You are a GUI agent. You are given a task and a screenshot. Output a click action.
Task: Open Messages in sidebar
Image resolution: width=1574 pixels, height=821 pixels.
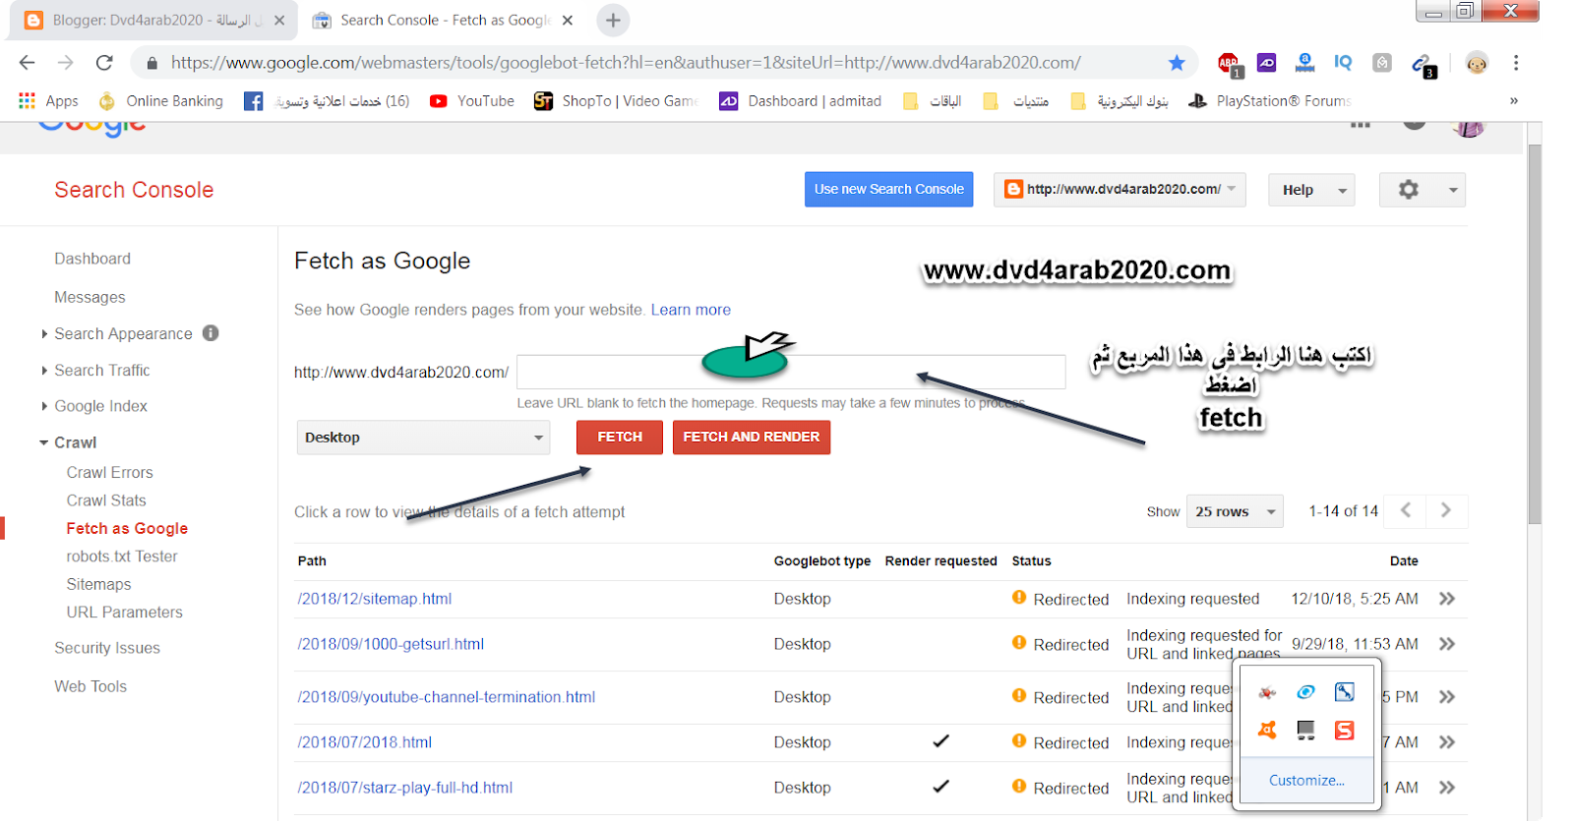point(90,297)
